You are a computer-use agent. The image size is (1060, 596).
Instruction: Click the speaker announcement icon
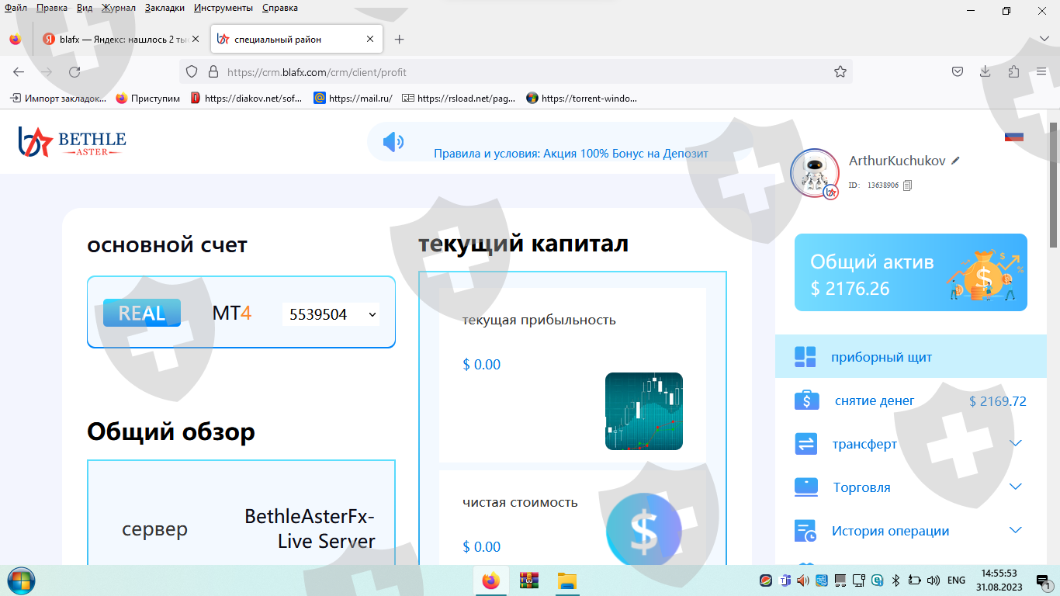pos(393,142)
